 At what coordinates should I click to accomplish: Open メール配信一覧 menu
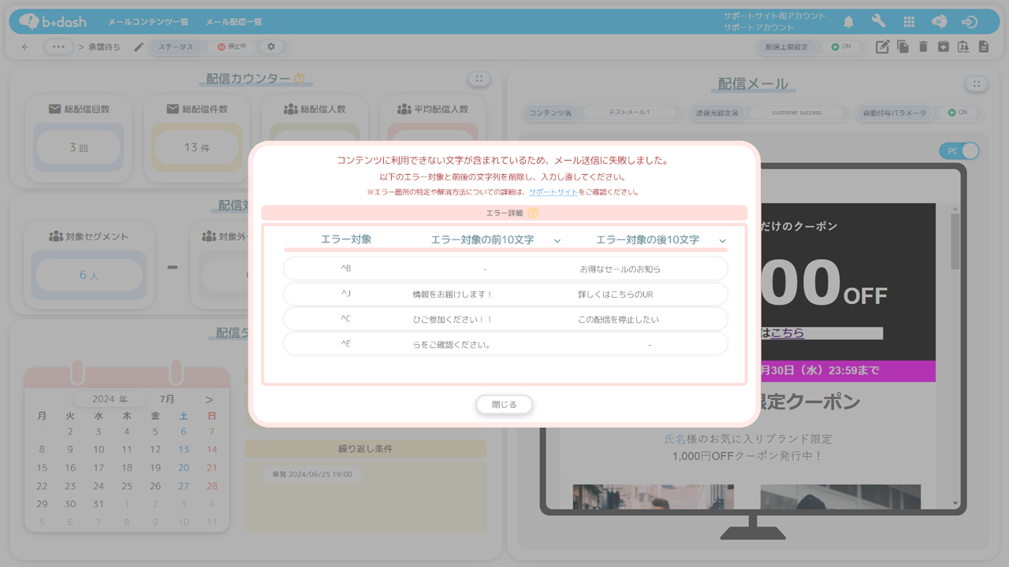234,22
